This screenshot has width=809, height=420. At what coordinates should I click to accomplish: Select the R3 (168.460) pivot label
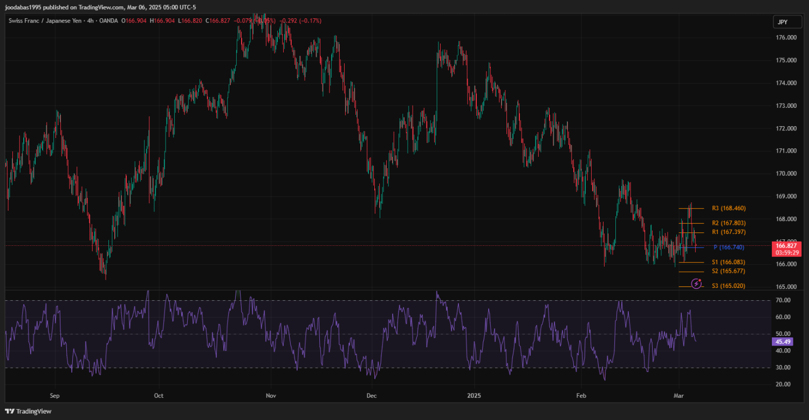coord(729,208)
